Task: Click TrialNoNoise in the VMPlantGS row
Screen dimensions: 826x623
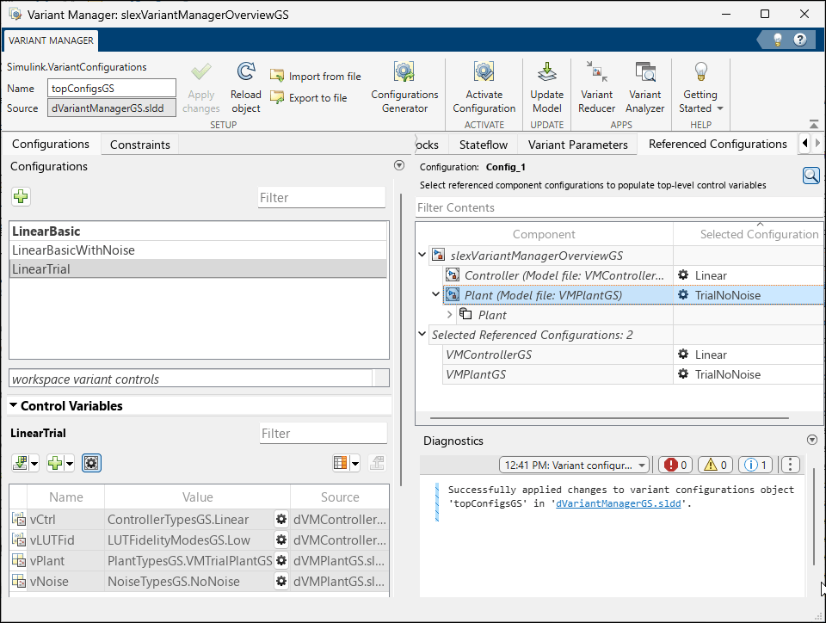Action: [728, 374]
